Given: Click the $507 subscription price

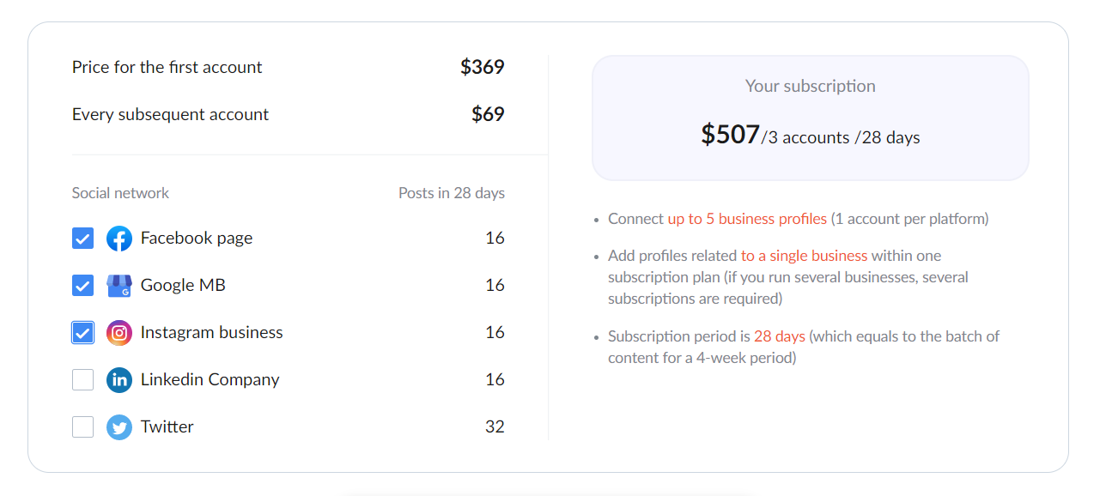Looking at the screenshot, I should coord(731,135).
